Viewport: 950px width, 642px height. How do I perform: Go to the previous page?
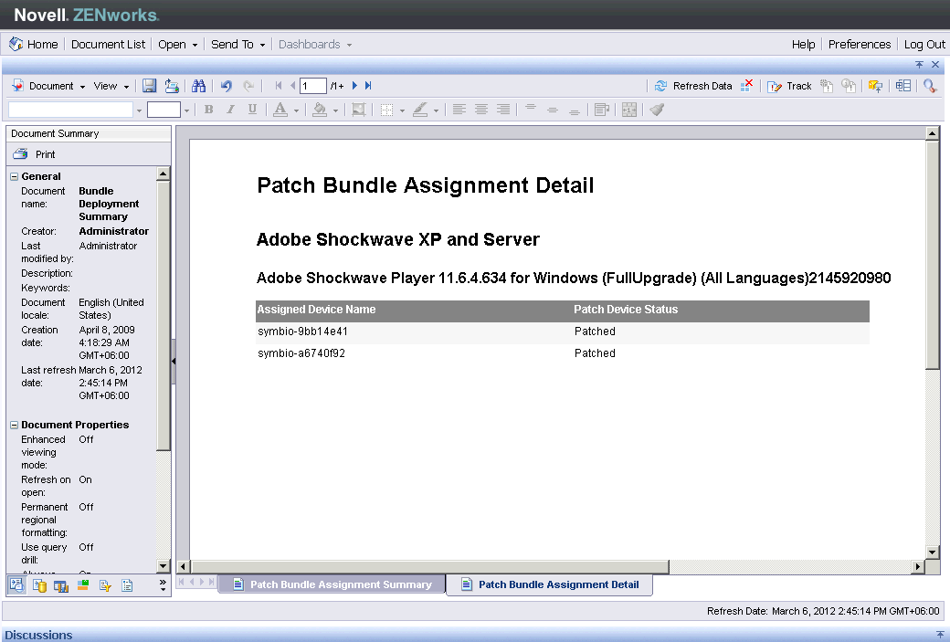pos(292,86)
